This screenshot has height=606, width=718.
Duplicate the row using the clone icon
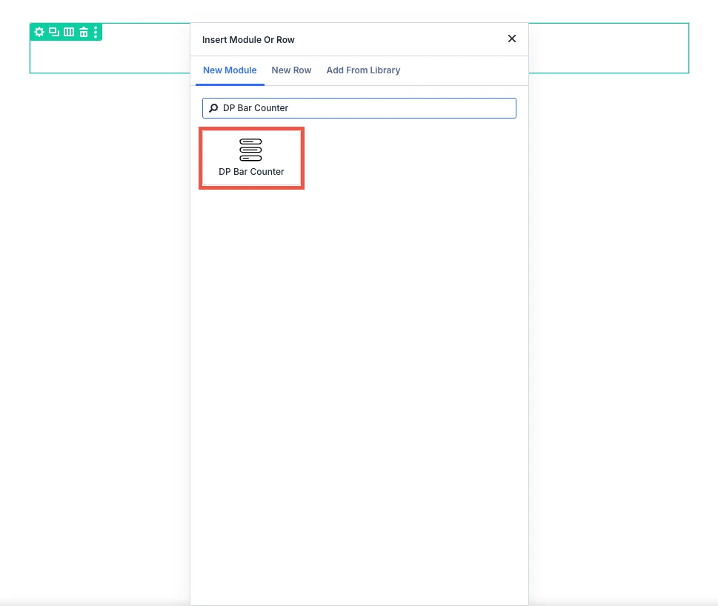(x=54, y=32)
